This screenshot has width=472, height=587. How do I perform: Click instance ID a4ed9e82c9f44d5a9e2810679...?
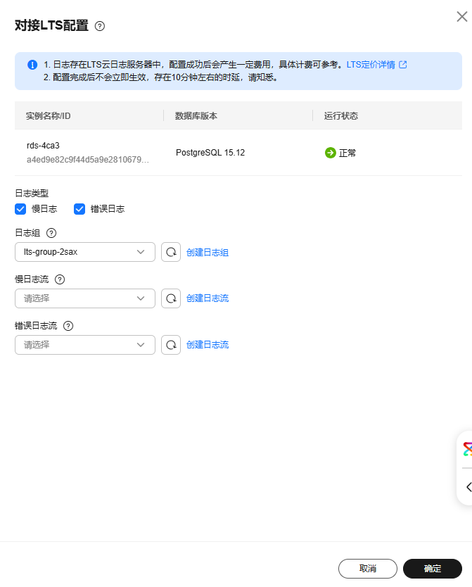pyautogui.click(x=88, y=160)
